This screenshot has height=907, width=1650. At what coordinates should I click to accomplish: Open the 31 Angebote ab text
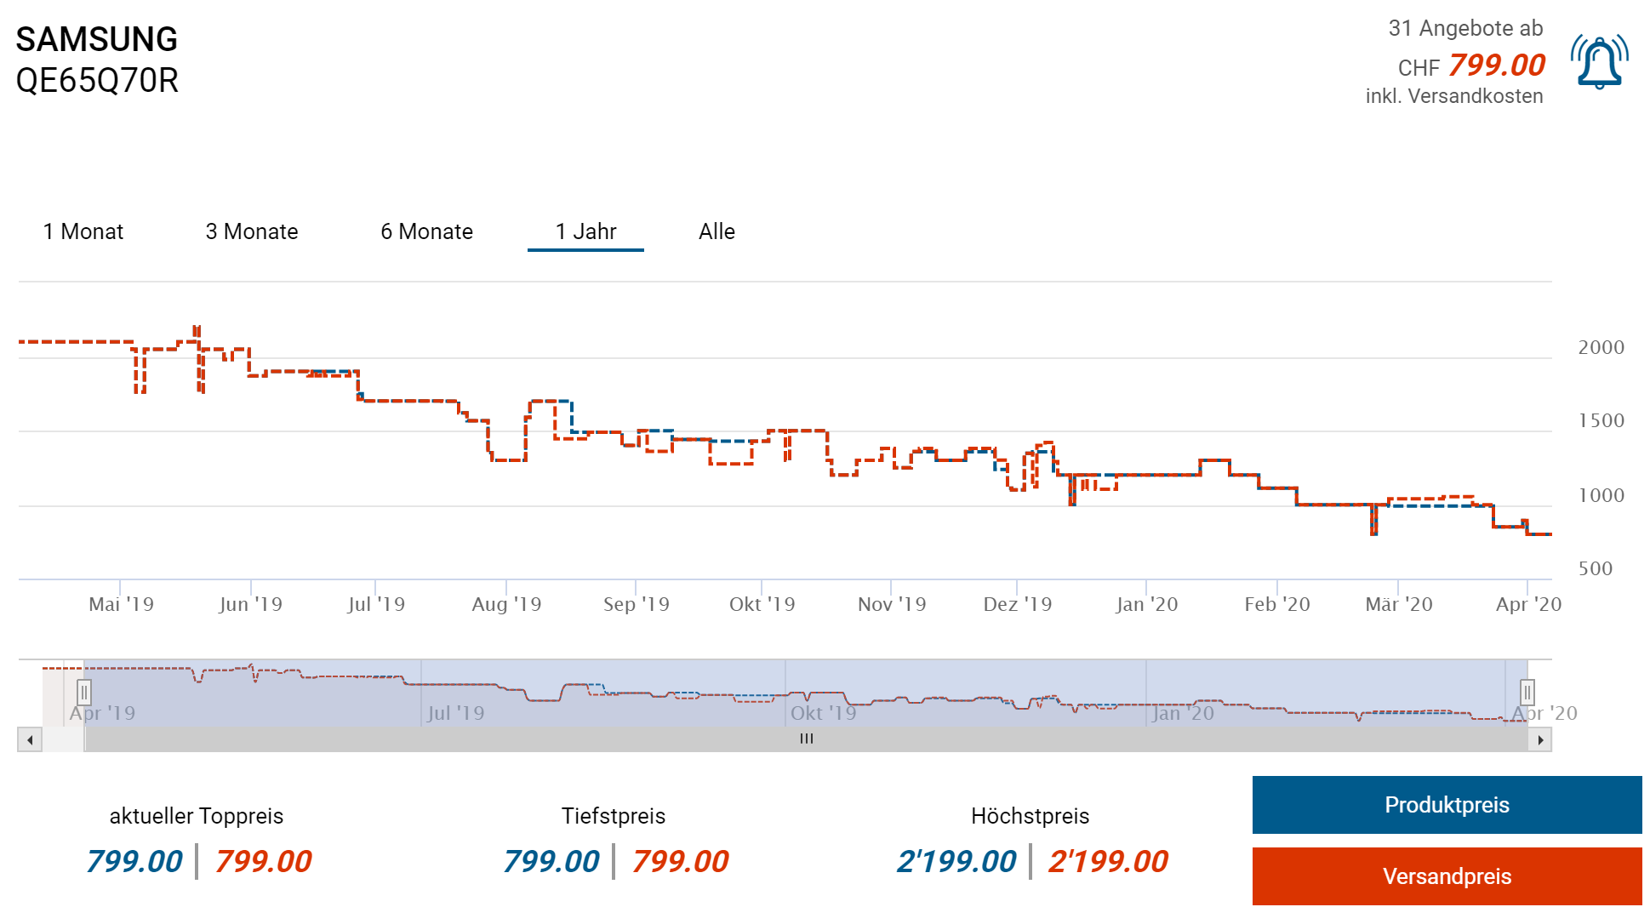pos(1465,29)
